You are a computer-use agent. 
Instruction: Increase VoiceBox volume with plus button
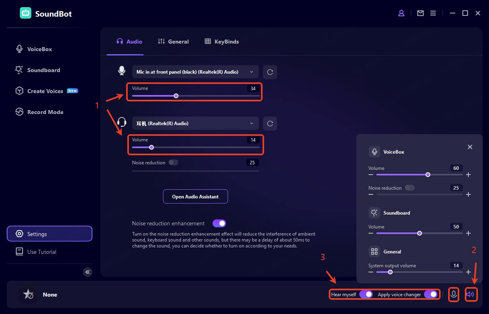click(468, 175)
